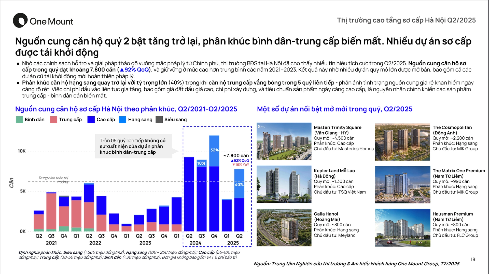The height and width of the screenshot is (274, 489).
Task: Click the Q2 2025 chart bar
Action: pos(239,200)
